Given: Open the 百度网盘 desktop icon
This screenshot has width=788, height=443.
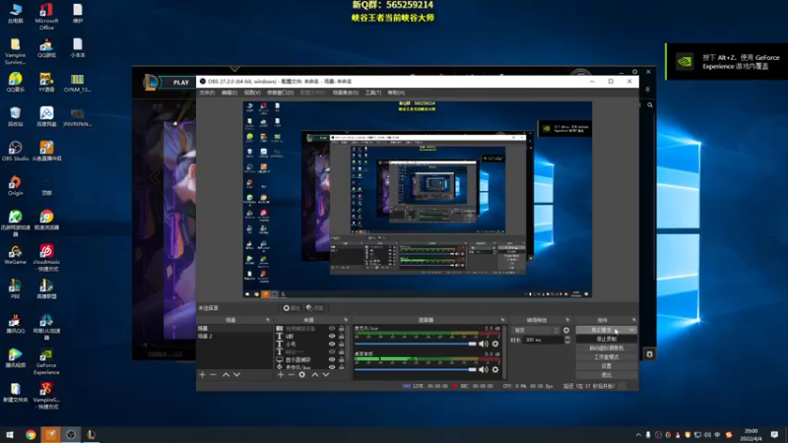Looking at the screenshot, I should [46, 116].
